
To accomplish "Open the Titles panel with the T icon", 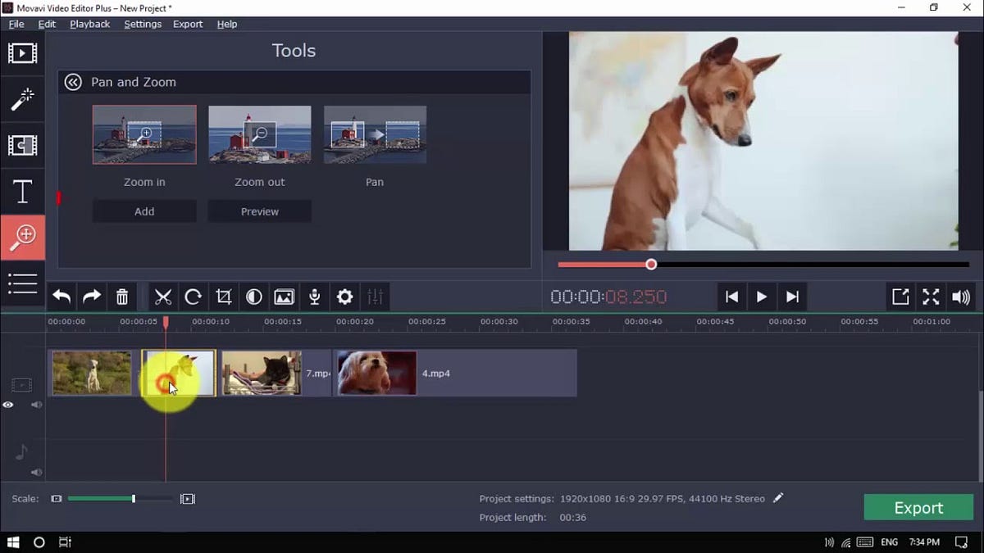I will click(22, 191).
